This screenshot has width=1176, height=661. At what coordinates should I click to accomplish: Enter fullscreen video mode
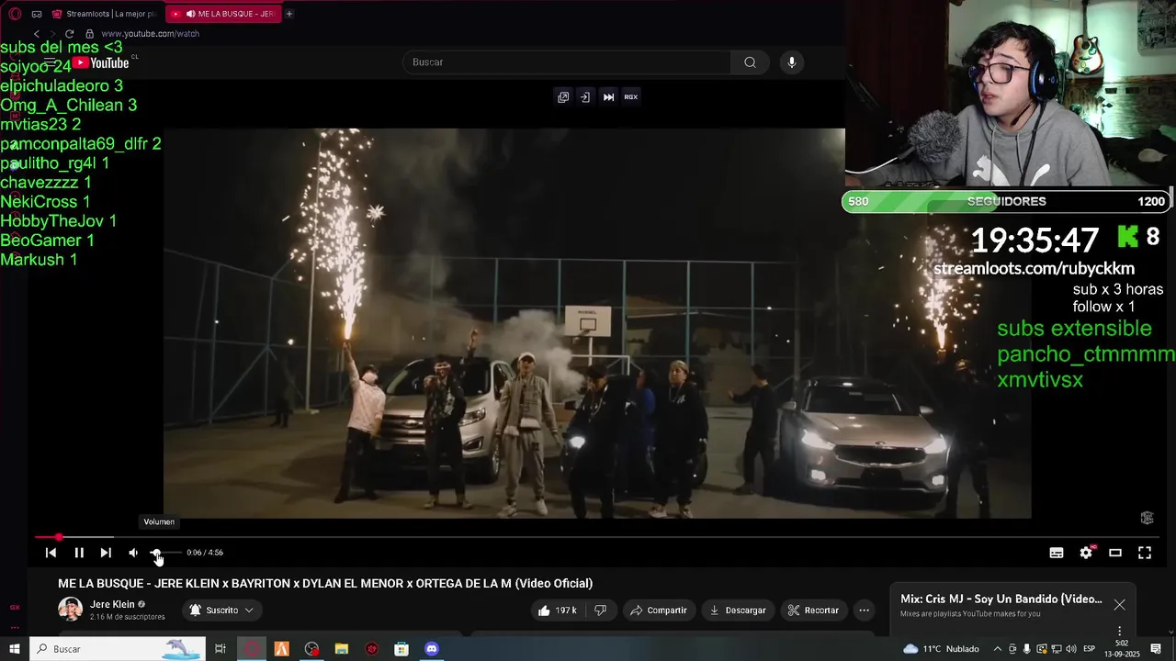point(1145,553)
